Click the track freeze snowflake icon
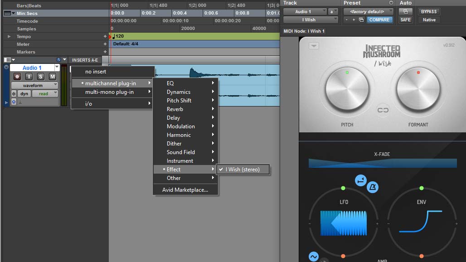The image size is (466, 262). click(14, 94)
